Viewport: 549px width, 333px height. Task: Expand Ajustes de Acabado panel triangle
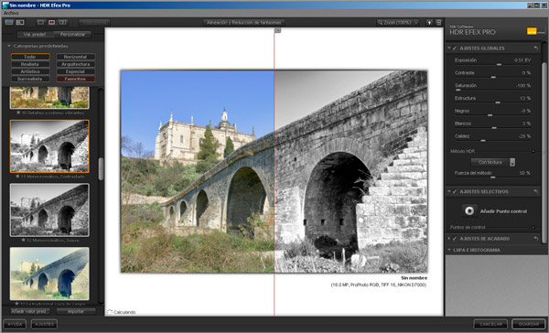449,239
